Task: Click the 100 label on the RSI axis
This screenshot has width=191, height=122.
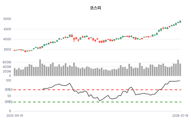Action: tap(8, 81)
